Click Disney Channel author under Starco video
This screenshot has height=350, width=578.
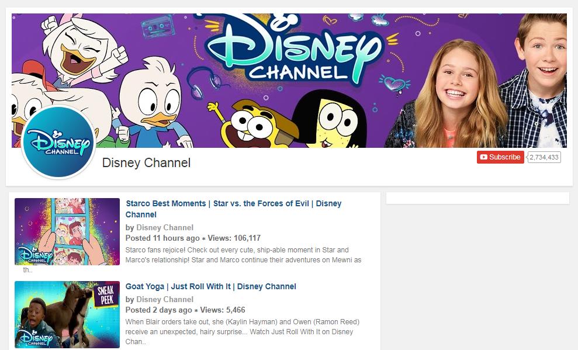point(165,227)
